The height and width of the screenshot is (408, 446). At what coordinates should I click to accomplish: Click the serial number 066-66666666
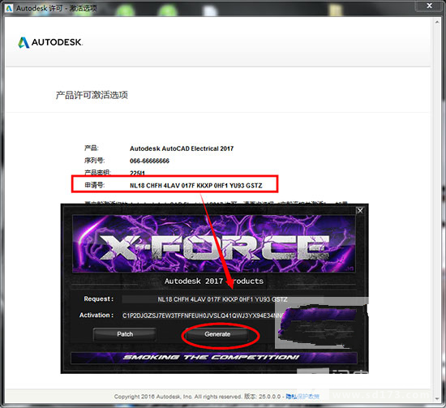(149, 161)
